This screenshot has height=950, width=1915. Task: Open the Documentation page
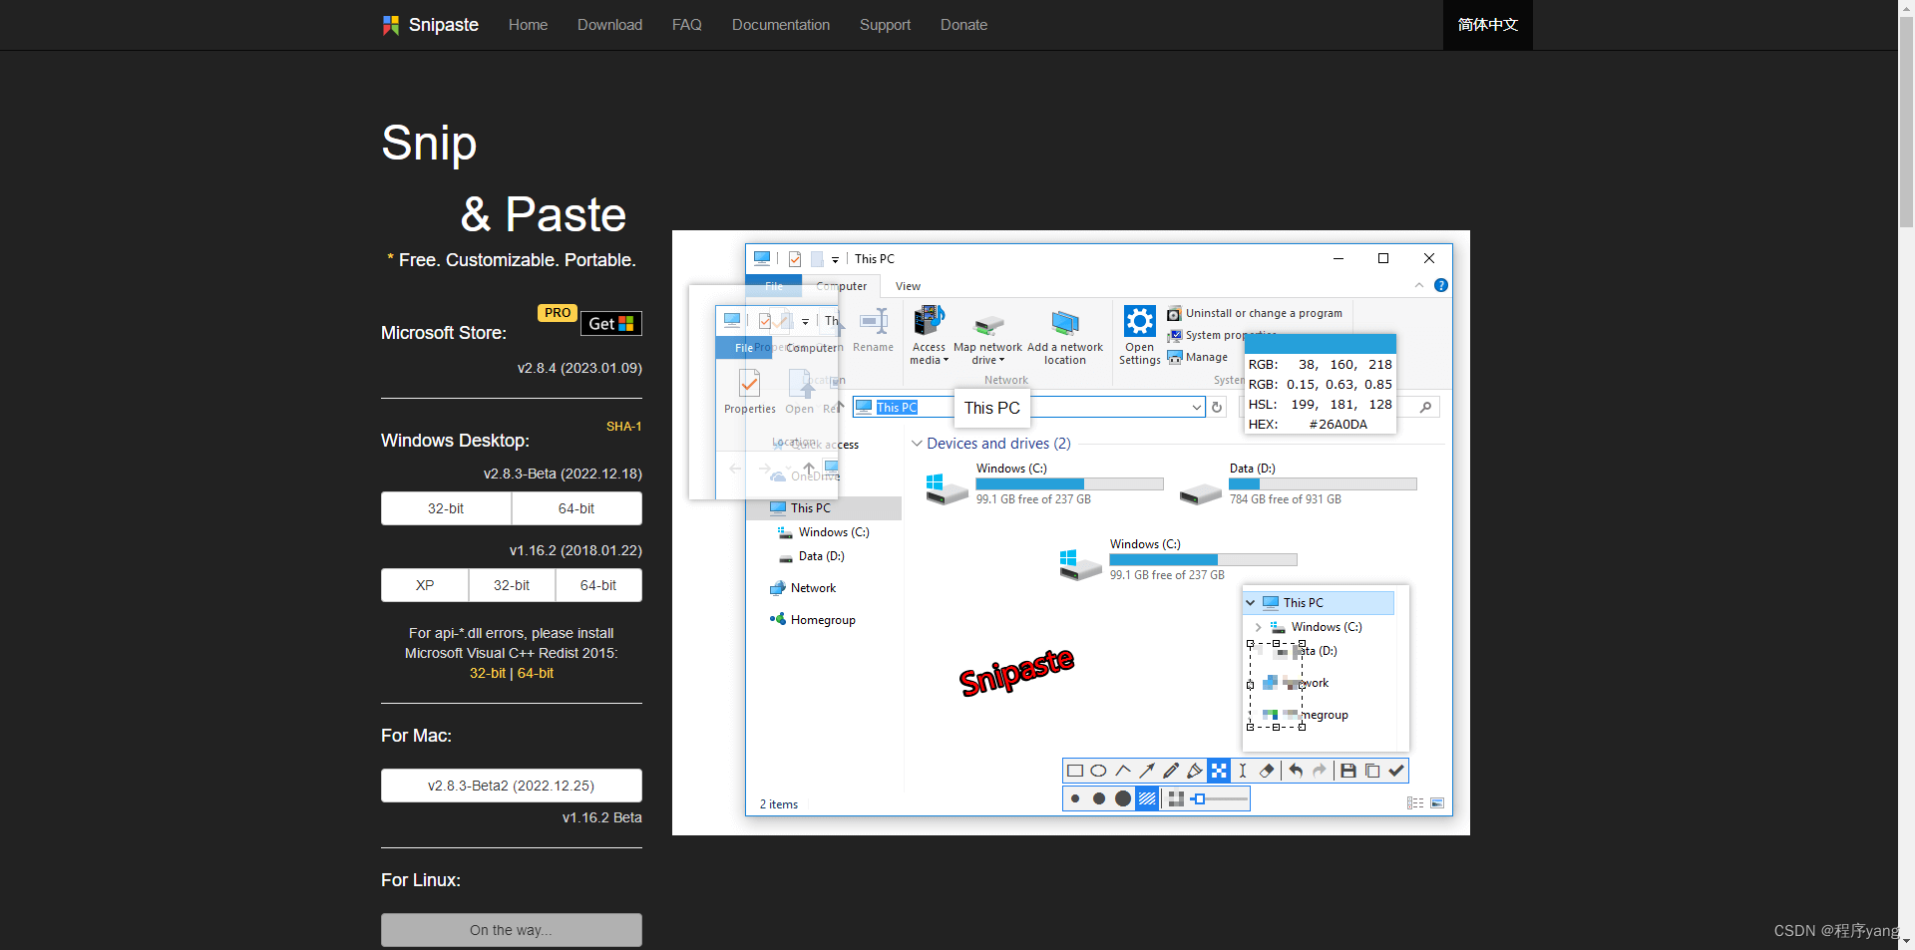[781, 25]
